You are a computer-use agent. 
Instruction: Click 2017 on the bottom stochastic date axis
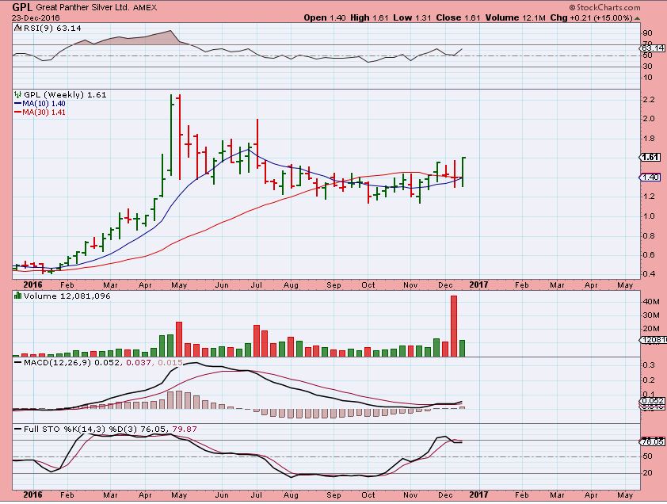click(478, 494)
